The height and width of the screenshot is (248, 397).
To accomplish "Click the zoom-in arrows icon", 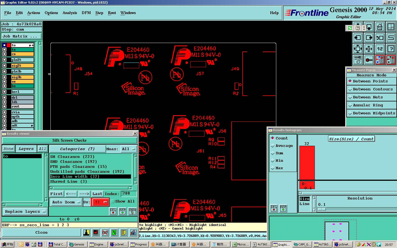I will click(x=369, y=49).
